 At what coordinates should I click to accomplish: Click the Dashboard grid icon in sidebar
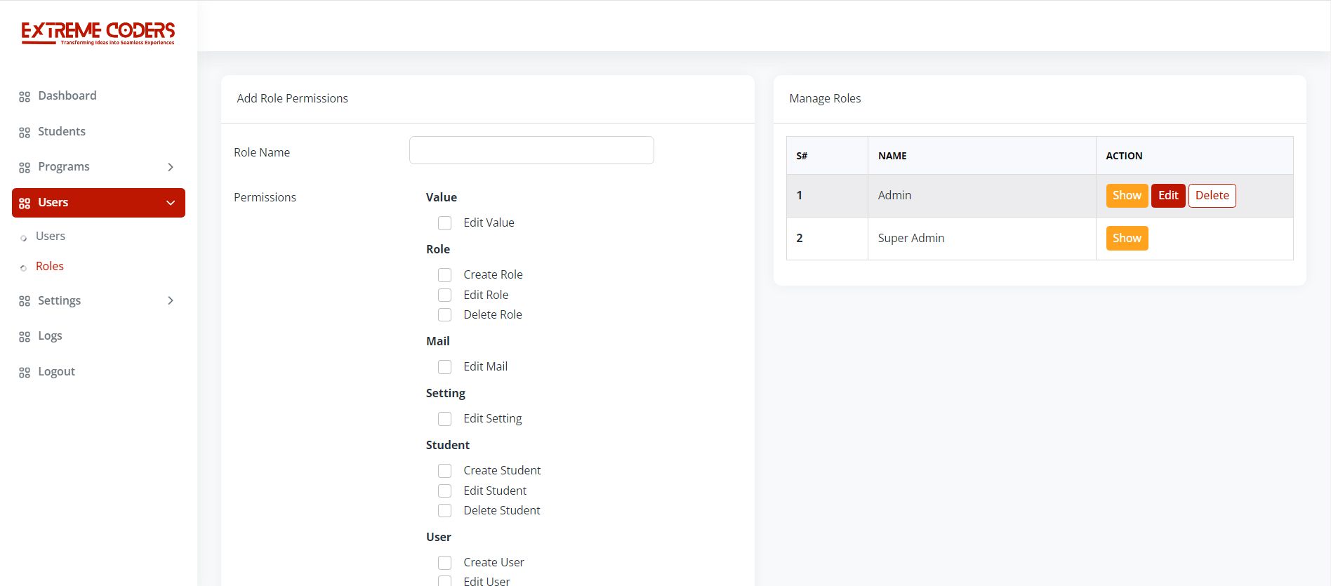click(x=25, y=97)
